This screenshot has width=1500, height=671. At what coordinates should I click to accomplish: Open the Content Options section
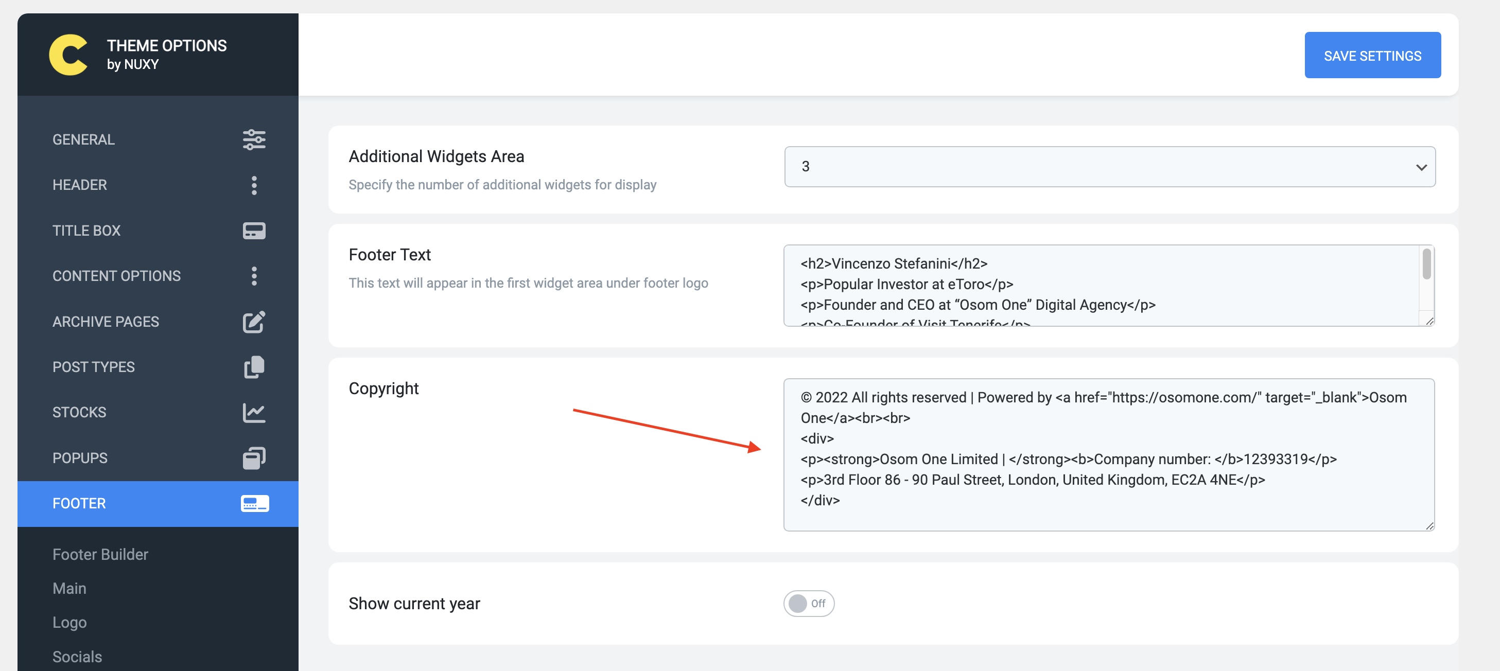pos(158,276)
